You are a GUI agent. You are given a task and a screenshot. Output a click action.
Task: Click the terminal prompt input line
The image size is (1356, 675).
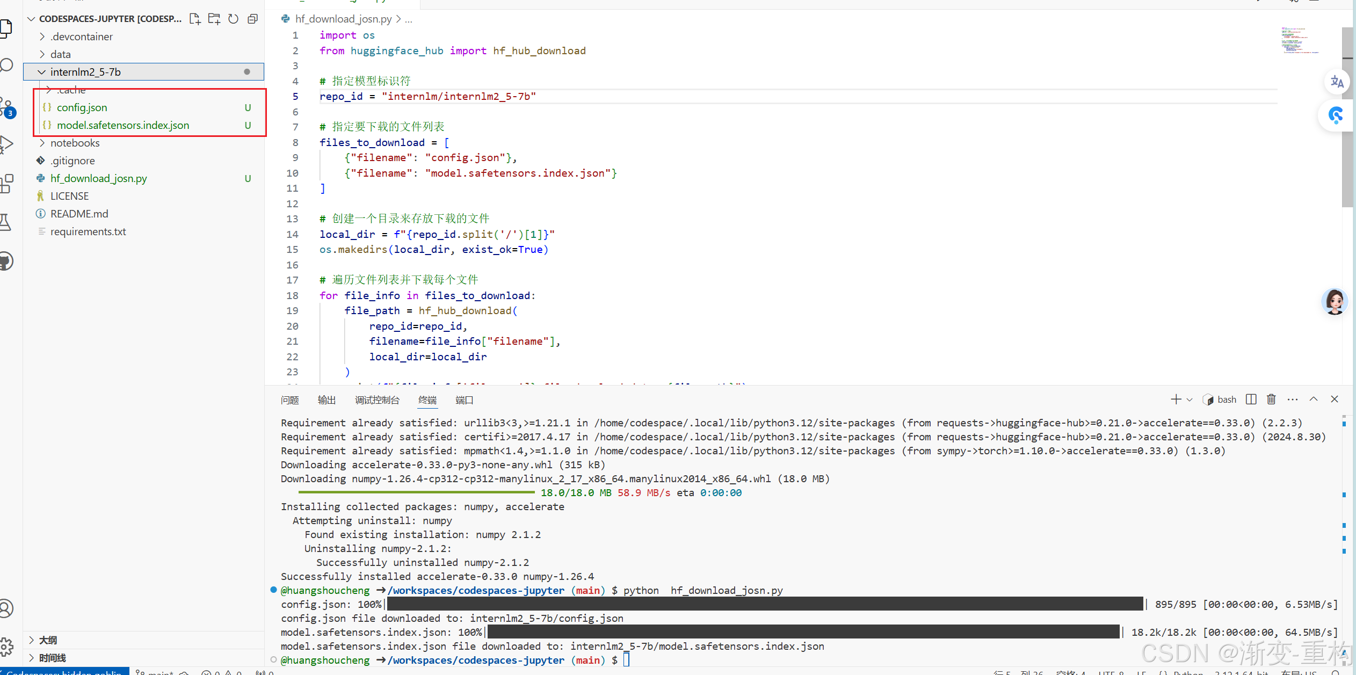[626, 660]
